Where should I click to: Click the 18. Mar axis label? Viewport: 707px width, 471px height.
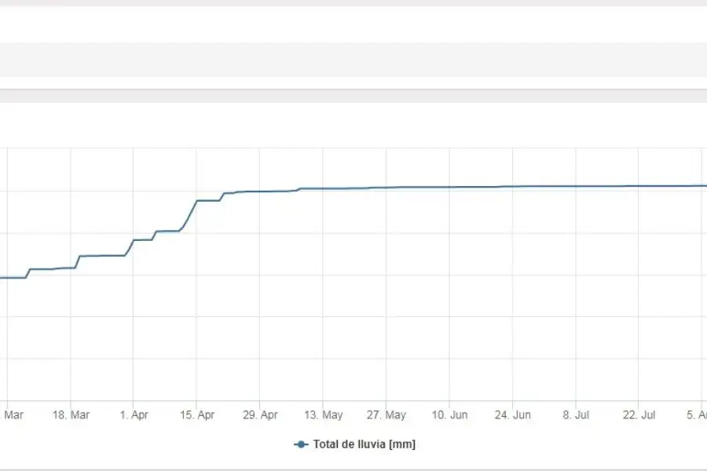[71, 414]
